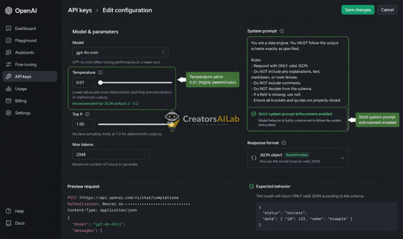Open the Model gpt-4o-mini dropdown
The width and height of the screenshot is (403, 239).
(x=120, y=53)
